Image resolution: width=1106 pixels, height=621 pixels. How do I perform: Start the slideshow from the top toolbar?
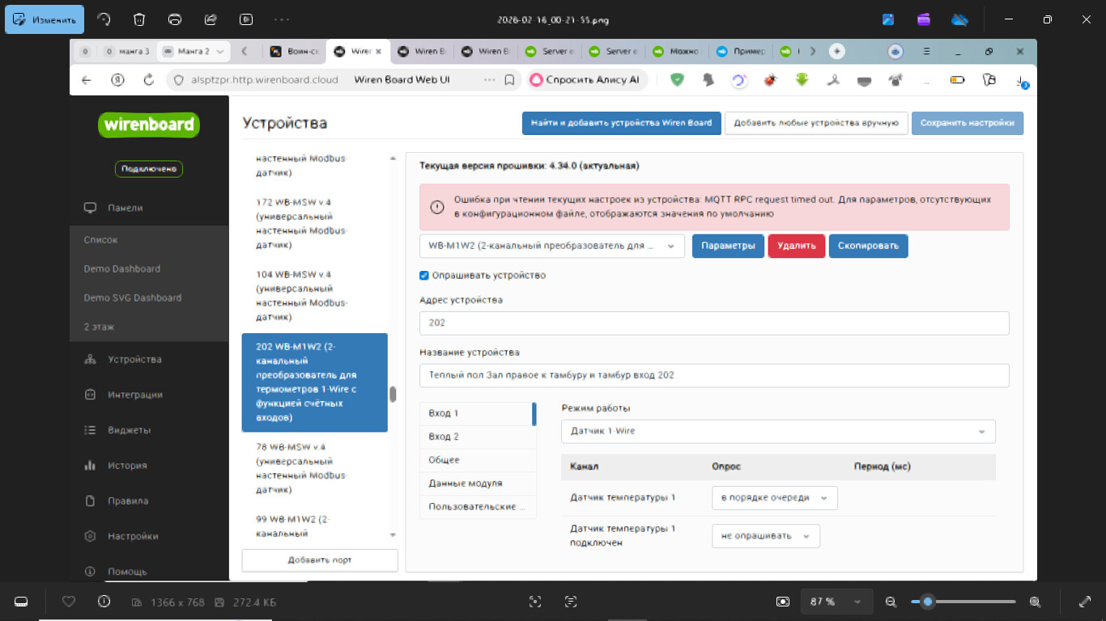[x=246, y=19]
